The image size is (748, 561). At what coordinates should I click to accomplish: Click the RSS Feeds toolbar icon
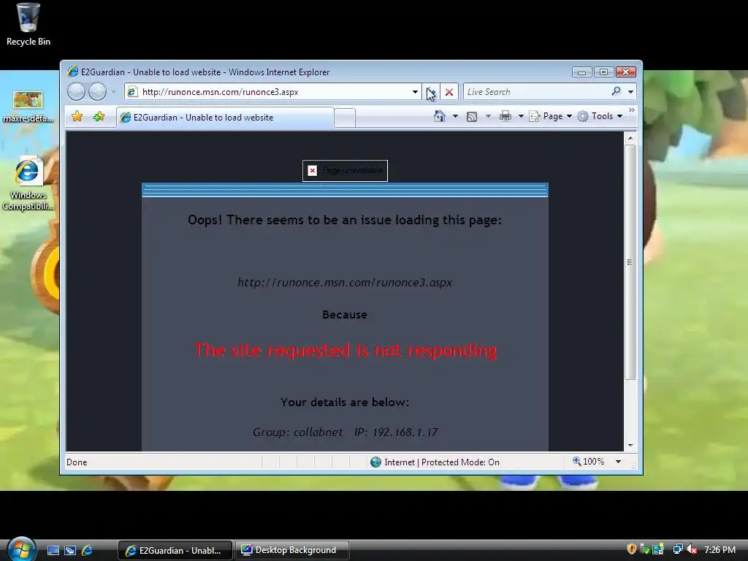(471, 116)
